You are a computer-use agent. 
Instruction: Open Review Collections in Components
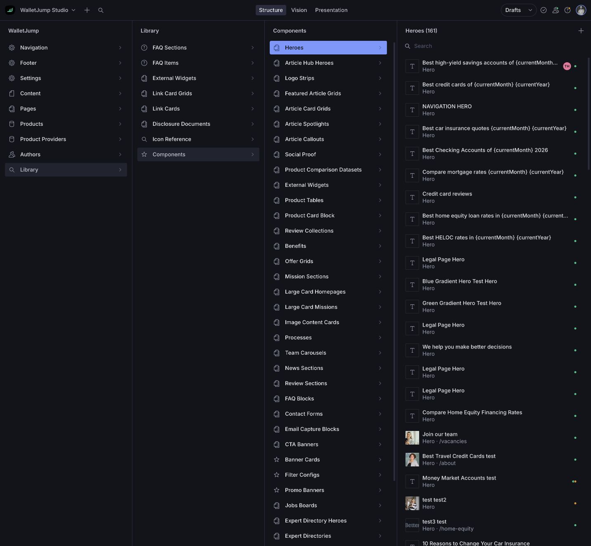328,231
